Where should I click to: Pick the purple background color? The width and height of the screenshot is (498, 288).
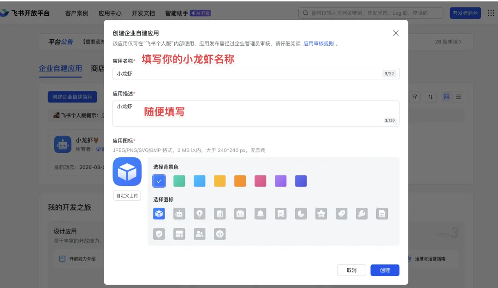click(281, 181)
